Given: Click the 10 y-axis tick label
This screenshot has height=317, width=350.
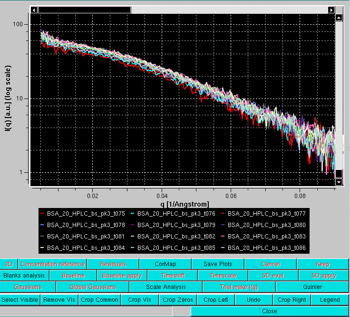Looking at the screenshot, I should (x=19, y=99).
